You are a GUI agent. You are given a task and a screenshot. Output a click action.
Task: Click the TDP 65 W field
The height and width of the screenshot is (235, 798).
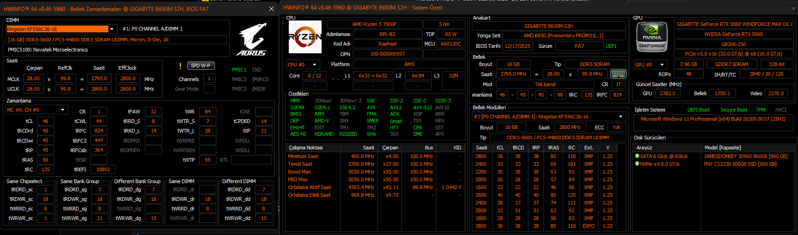coord(451,34)
